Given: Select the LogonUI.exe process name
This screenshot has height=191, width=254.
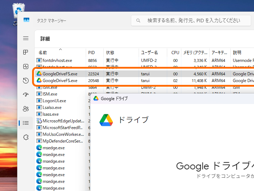Looking at the screenshot, I should 54,101.
